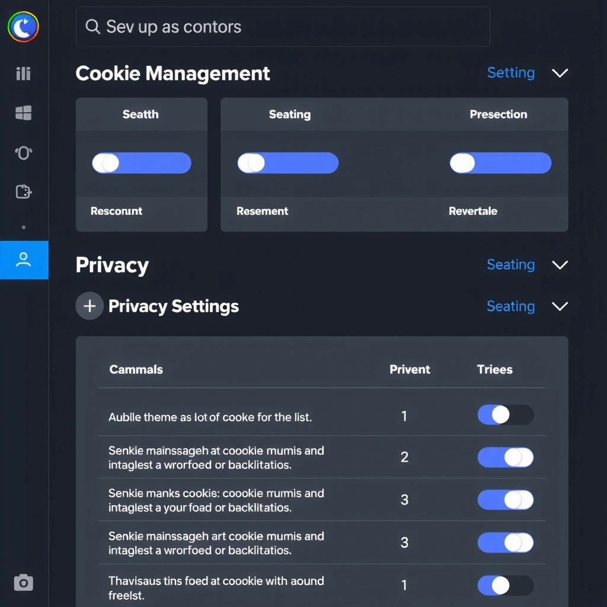607x607 pixels.
Task: Open the export panel icon in sidebar
Action: [x=23, y=191]
